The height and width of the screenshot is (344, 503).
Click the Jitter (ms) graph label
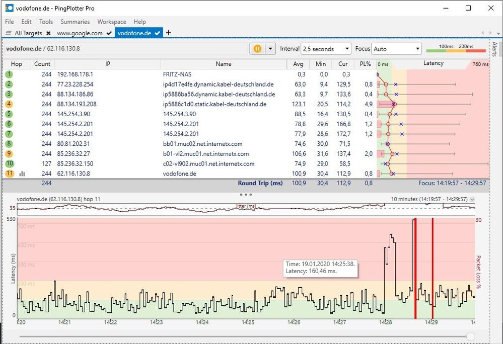tap(245, 206)
